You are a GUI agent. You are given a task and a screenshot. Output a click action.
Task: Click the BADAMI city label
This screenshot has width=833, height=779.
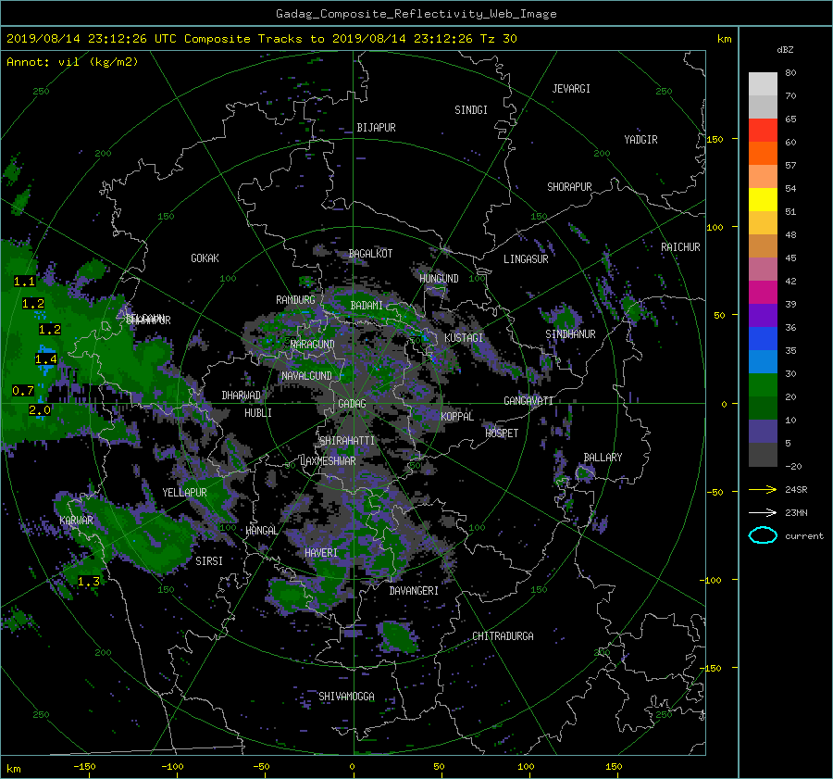coord(367,306)
